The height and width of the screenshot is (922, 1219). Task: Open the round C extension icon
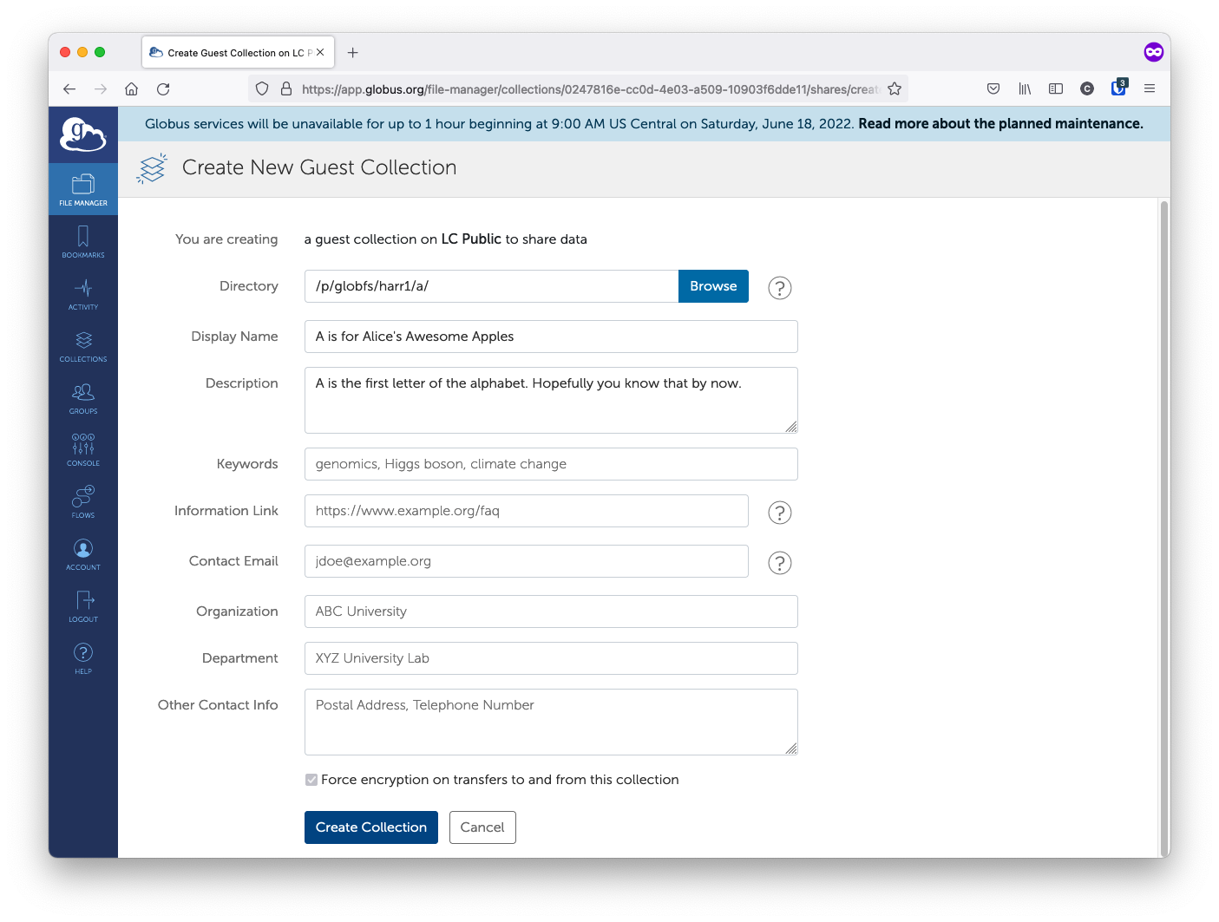(1087, 88)
